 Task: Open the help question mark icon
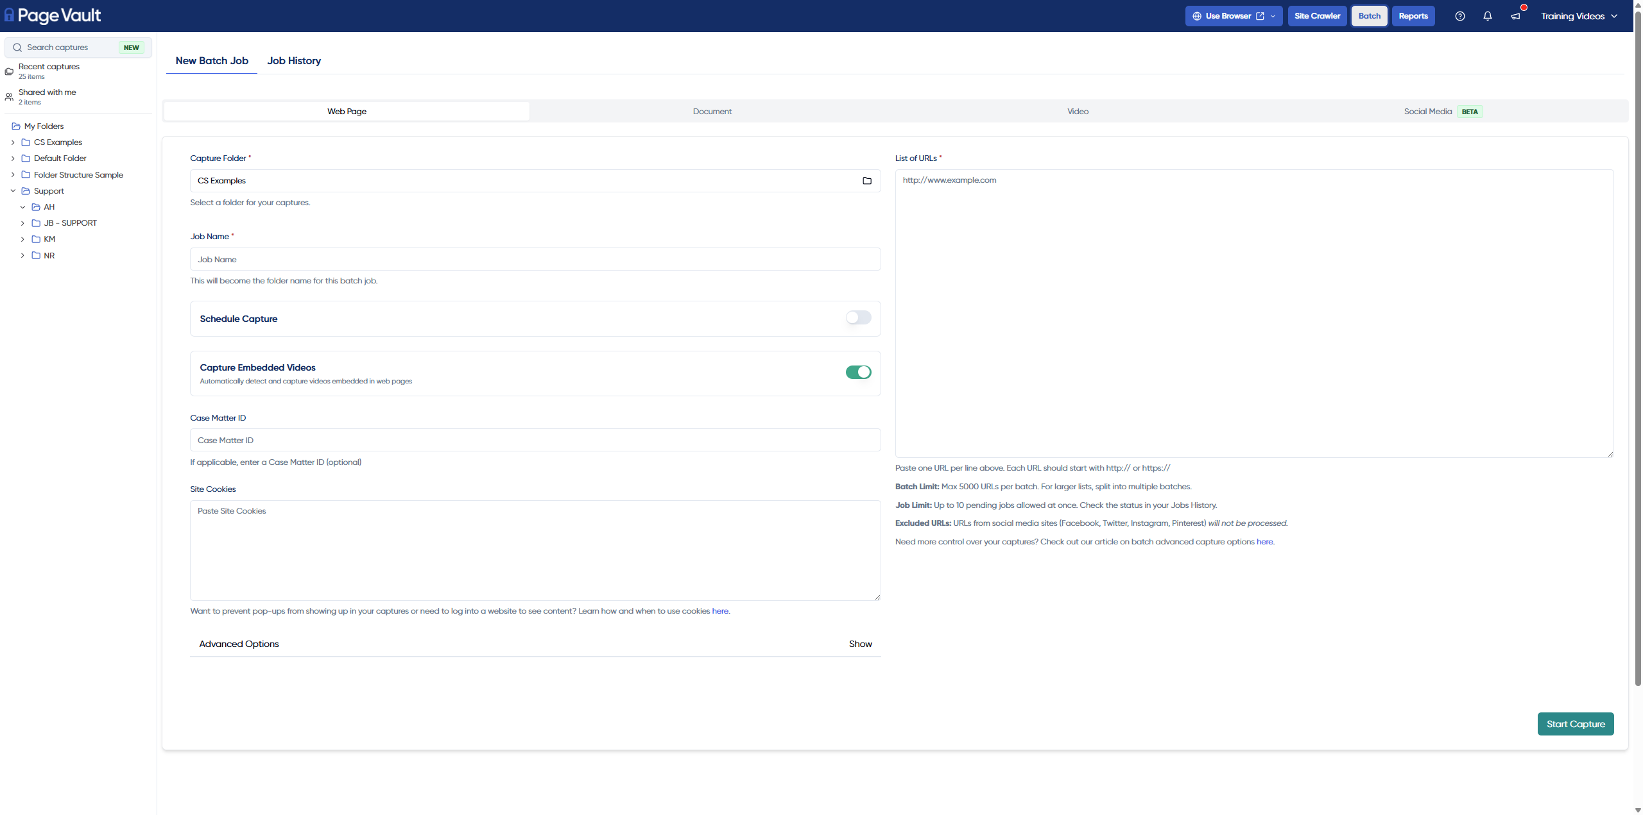click(1460, 16)
